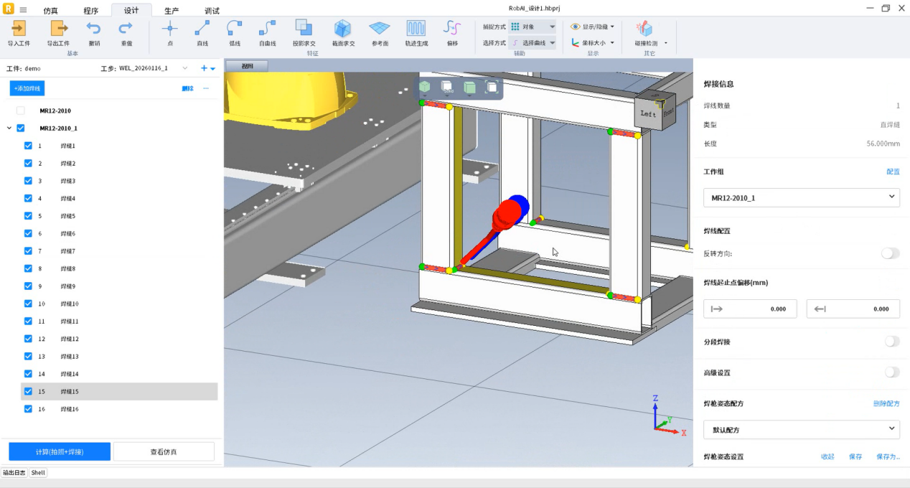Select the 参考面 reference plane tool
This screenshot has height=488, width=910.
[380, 29]
